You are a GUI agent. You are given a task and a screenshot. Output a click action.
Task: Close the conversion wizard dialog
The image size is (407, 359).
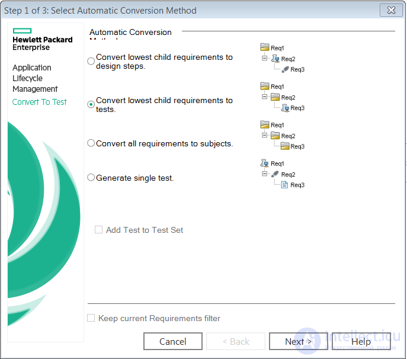click(x=391, y=11)
